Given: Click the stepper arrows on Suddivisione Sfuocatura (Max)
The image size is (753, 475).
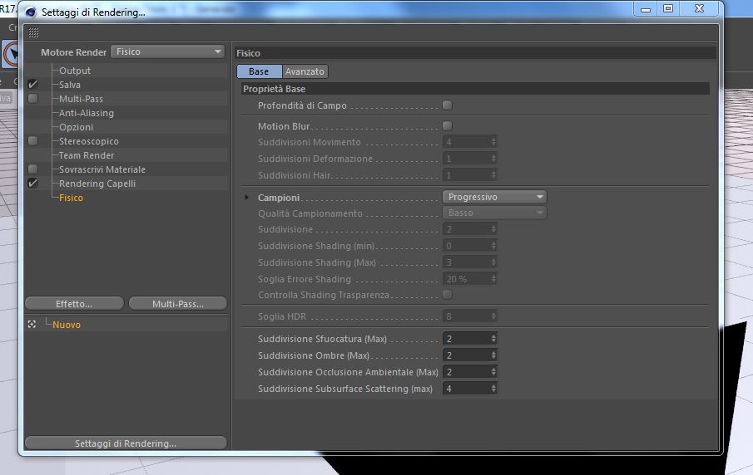Looking at the screenshot, I should [493, 339].
